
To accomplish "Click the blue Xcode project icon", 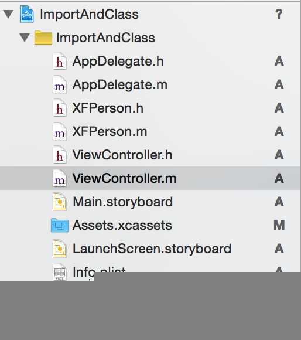I will tap(27, 14).
